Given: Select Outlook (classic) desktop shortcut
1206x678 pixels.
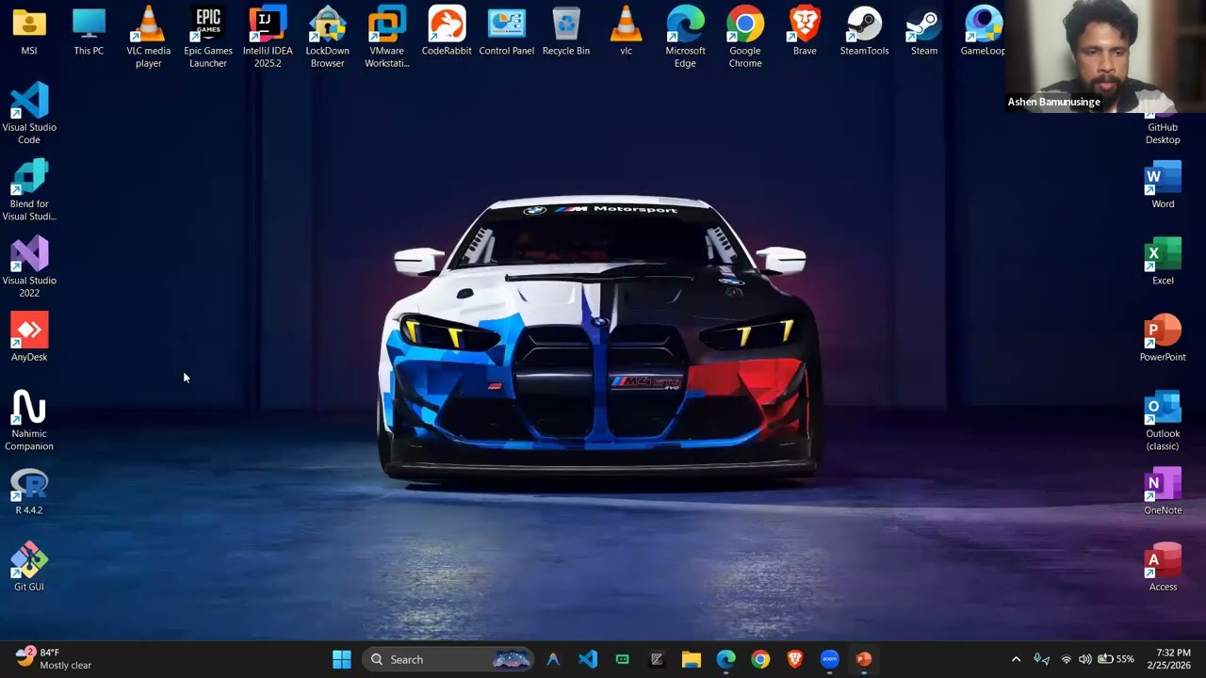Looking at the screenshot, I should (1163, 421).
